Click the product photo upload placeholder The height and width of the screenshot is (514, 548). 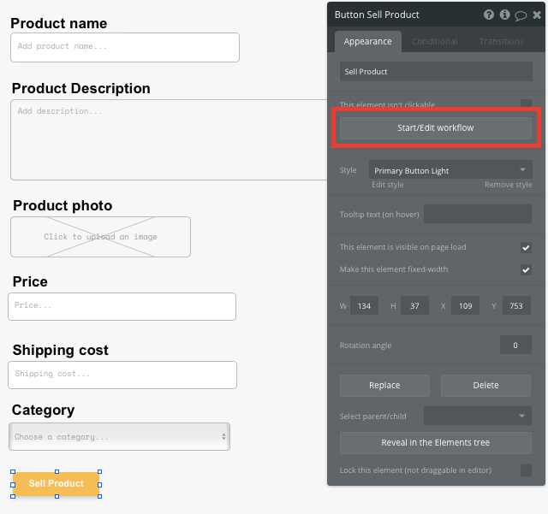[x=100, y=237]
